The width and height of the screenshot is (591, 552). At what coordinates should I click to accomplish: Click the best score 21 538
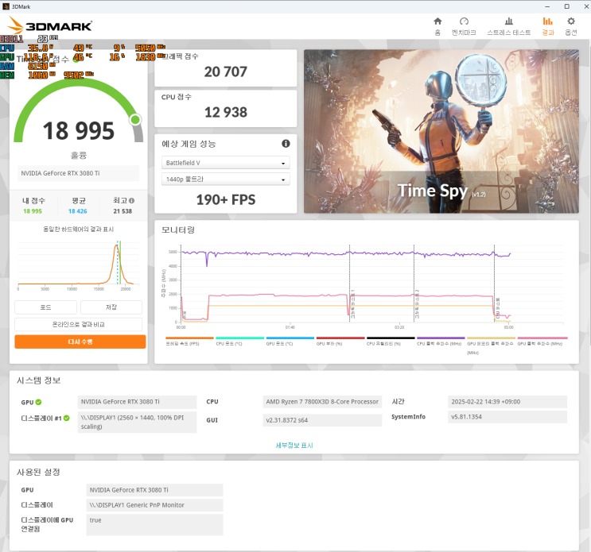pos(122,211)
